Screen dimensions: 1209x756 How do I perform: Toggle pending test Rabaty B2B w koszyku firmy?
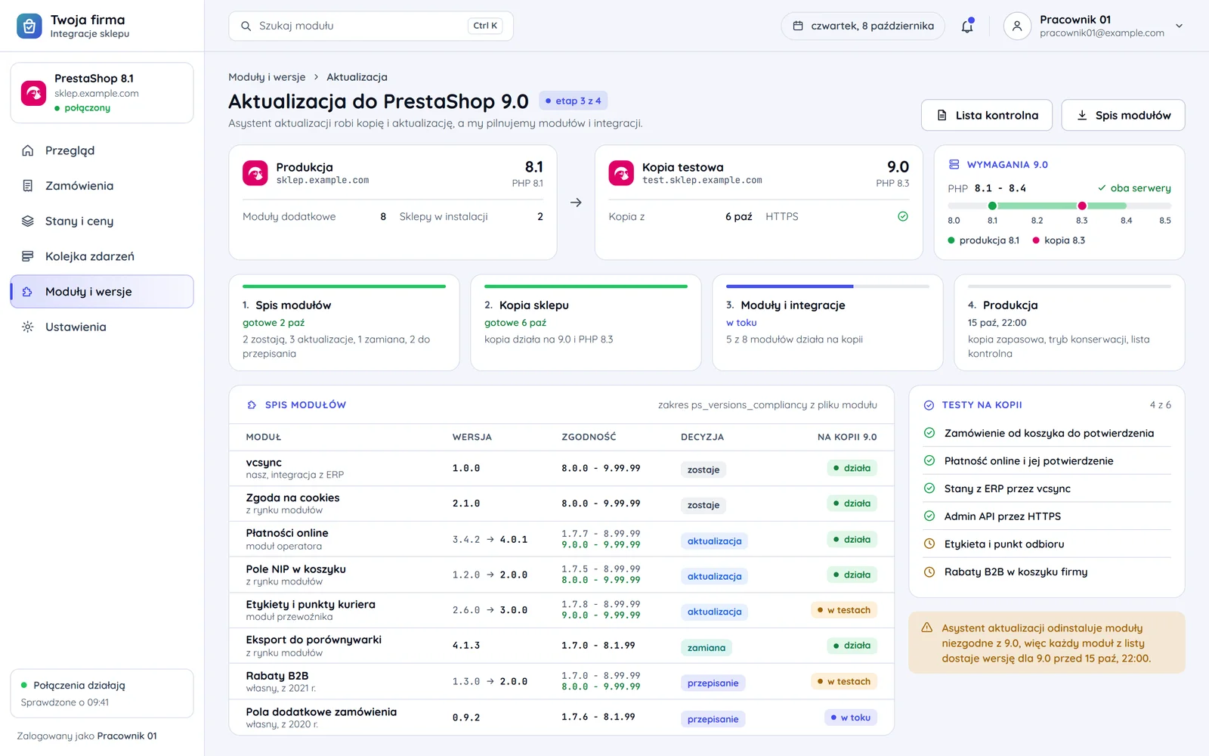[x=929, y=572]
